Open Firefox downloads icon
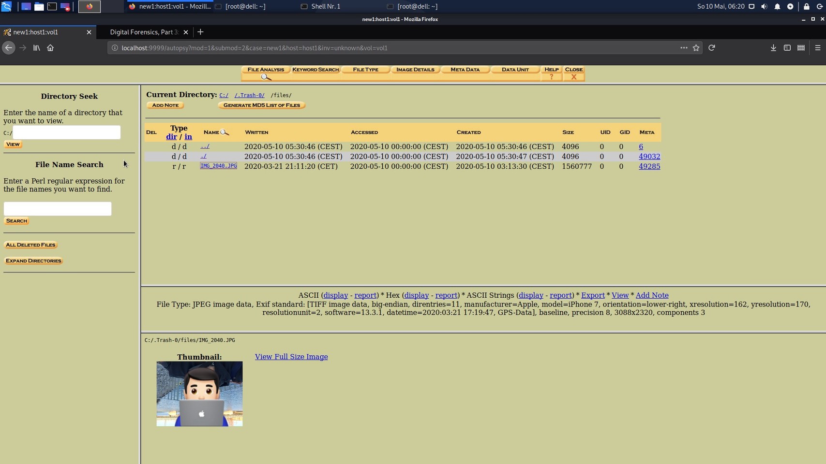Viewport: 826px width, 464px height. click(x=773, y=48)
